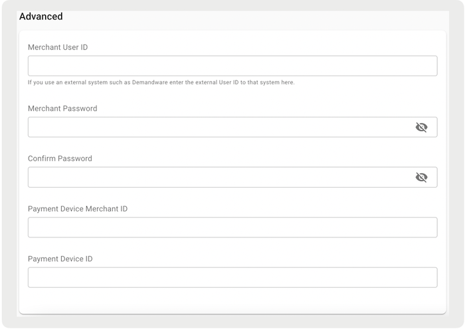Click the Payment Device Merchant ID field
The image size is (465, 329).
point(232,227)
